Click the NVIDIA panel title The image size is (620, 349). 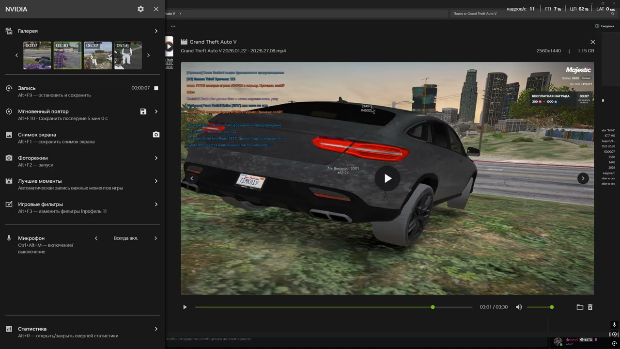pyautogui.click(x=16, y=9)
